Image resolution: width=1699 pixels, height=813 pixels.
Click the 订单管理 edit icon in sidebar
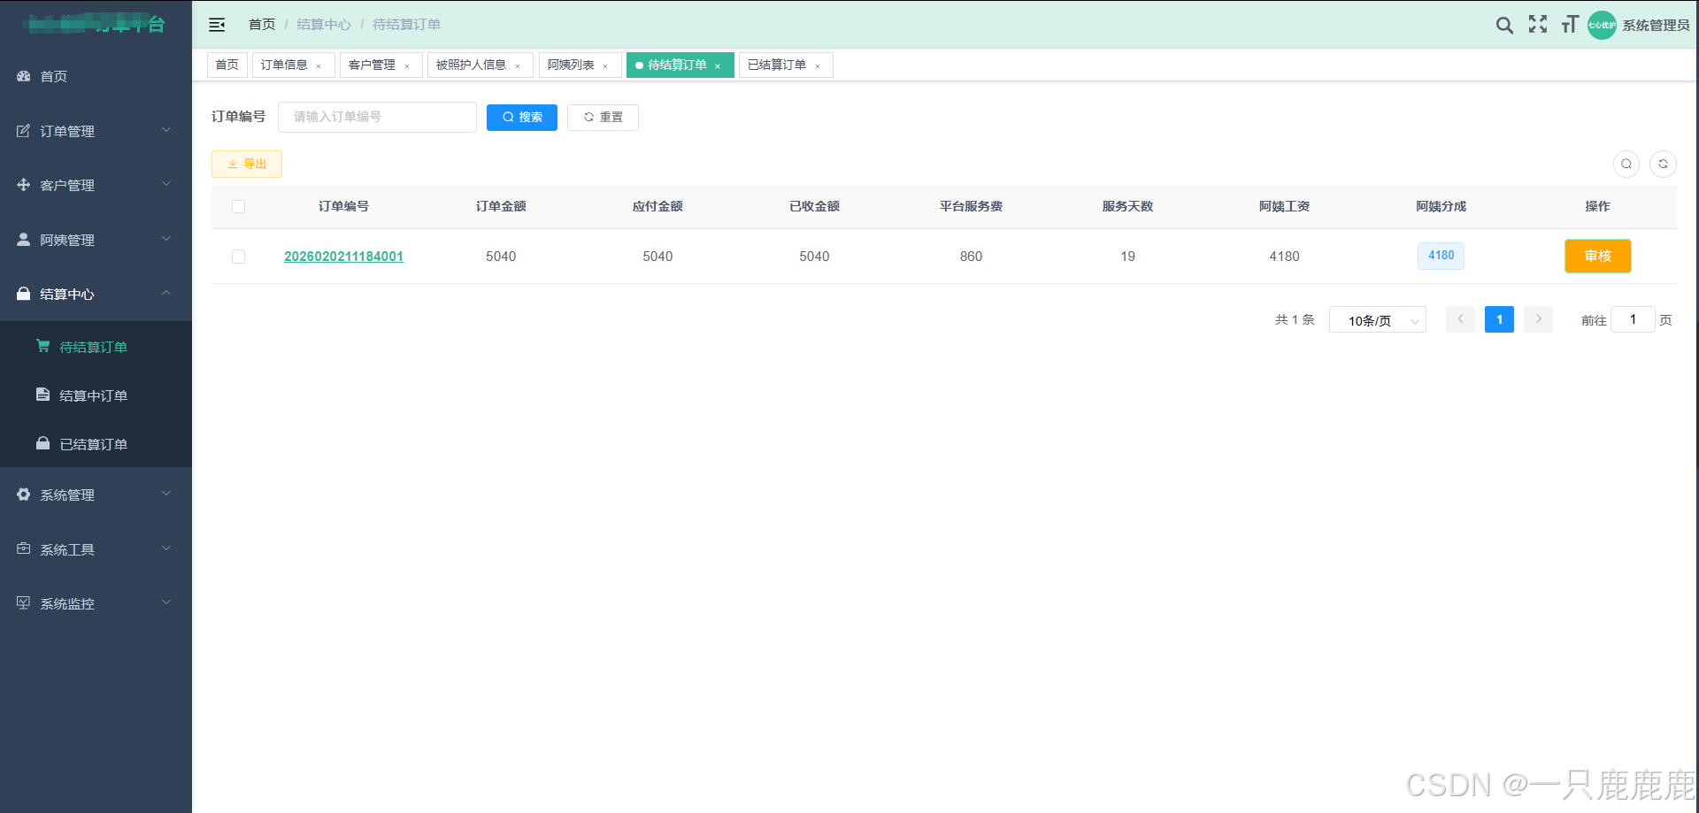tap(24, 131)
